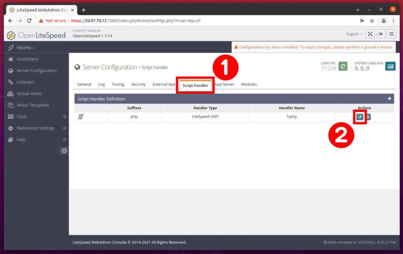Switch to the Log tab
This screenshot has width=403, height=254.
pos(102,84)
